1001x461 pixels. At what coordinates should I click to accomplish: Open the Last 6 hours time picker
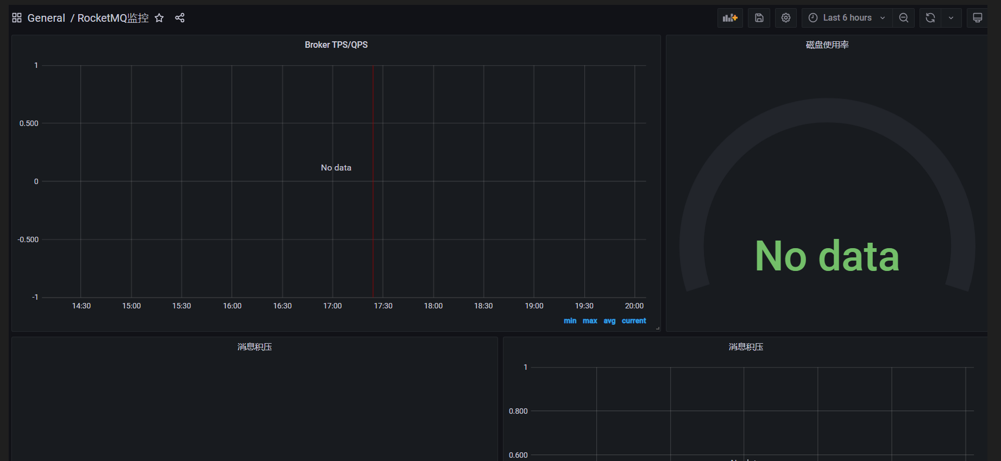[847, 18]
